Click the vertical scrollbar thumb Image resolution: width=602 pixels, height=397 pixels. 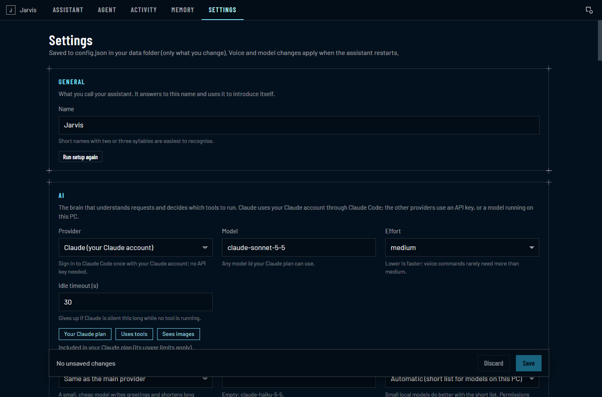(x=600, y=40)
